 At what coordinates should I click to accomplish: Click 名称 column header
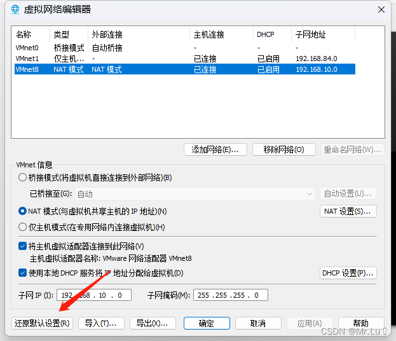point(32,34)
